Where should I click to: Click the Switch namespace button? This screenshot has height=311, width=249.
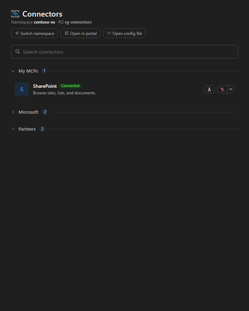click(34, 33)
